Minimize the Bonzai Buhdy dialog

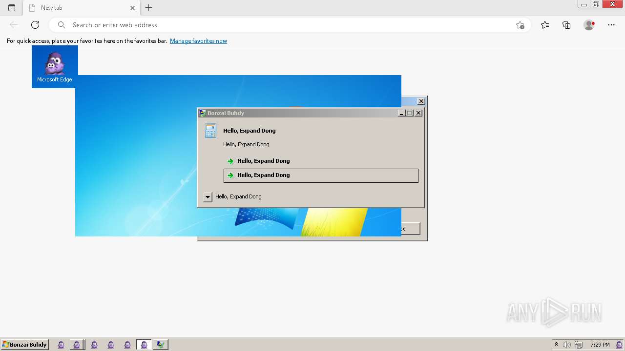click(x=401, y=113)
